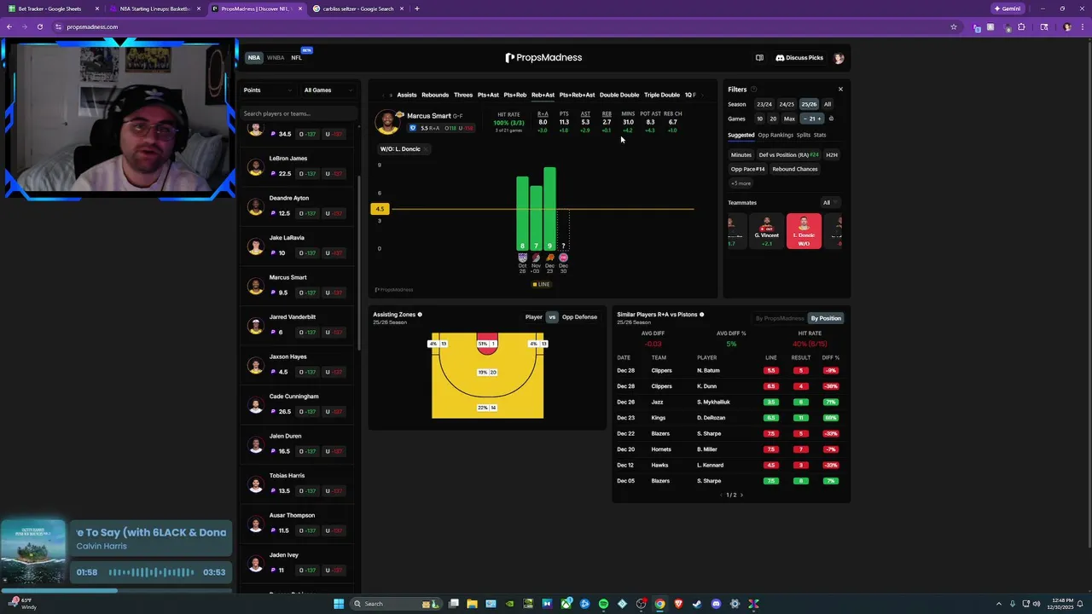The height and width of the screenshot is (614, 1092).
Task: Switch to NFL beta tab
Action: [297, 58]
